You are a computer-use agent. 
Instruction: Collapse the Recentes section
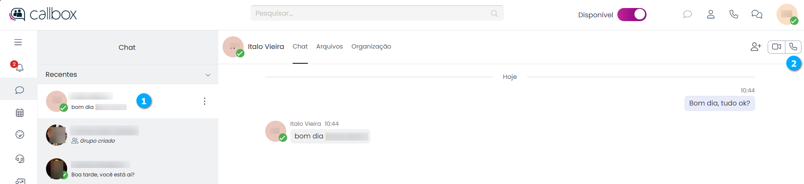click(x=208, y=75)
